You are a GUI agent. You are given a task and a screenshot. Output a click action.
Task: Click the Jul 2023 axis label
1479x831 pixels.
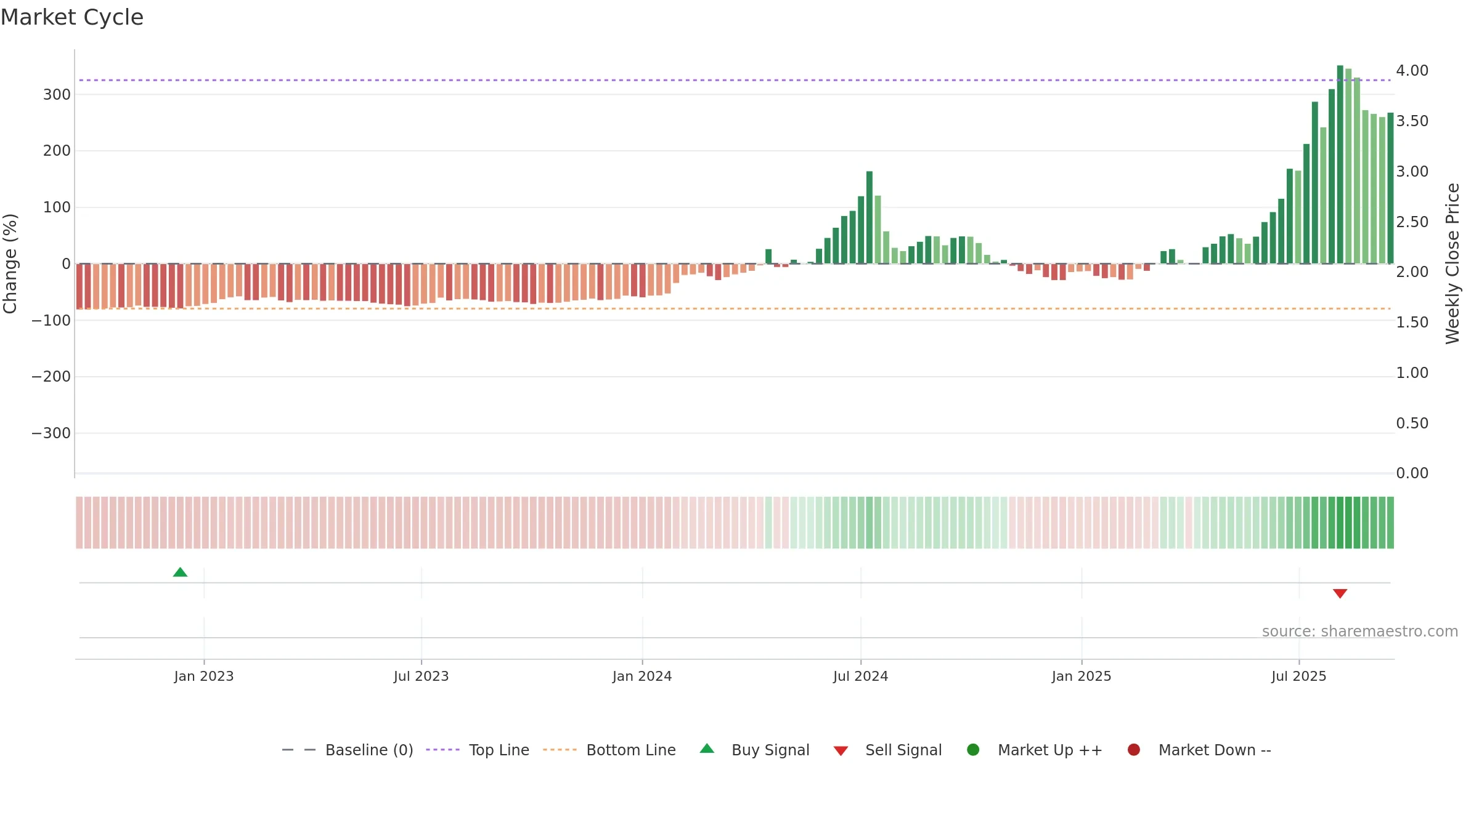pos(422,676)
